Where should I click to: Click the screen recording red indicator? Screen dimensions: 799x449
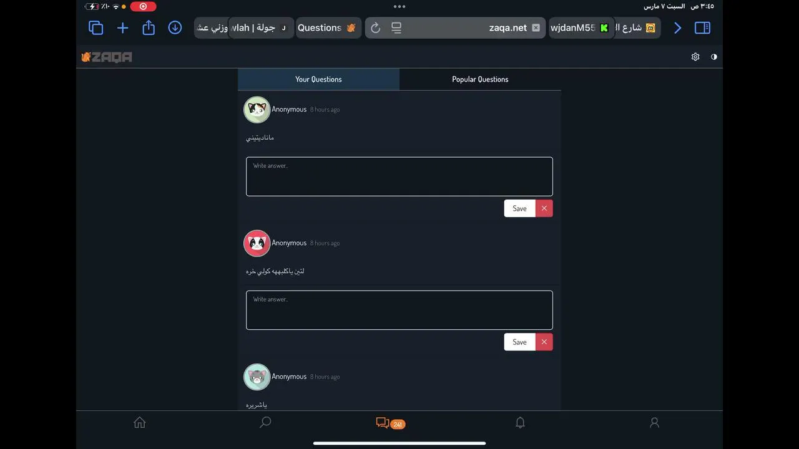click(143, 6)
